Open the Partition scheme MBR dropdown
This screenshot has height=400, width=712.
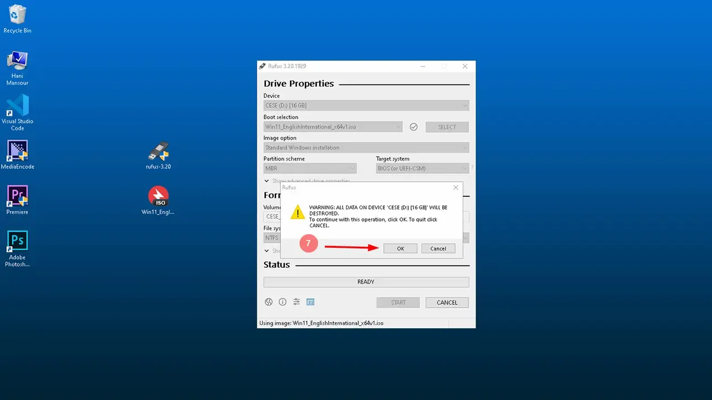[310, 168]
